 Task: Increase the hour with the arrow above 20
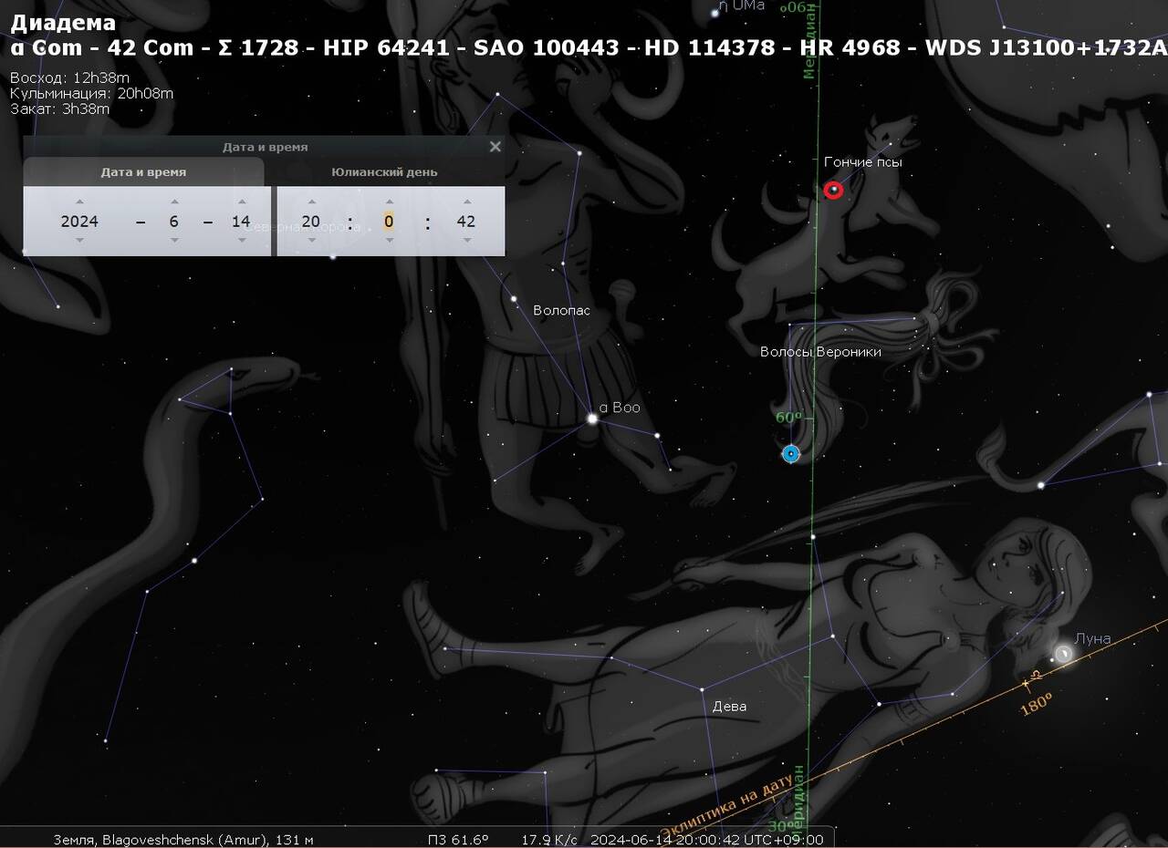coord(311,202)
